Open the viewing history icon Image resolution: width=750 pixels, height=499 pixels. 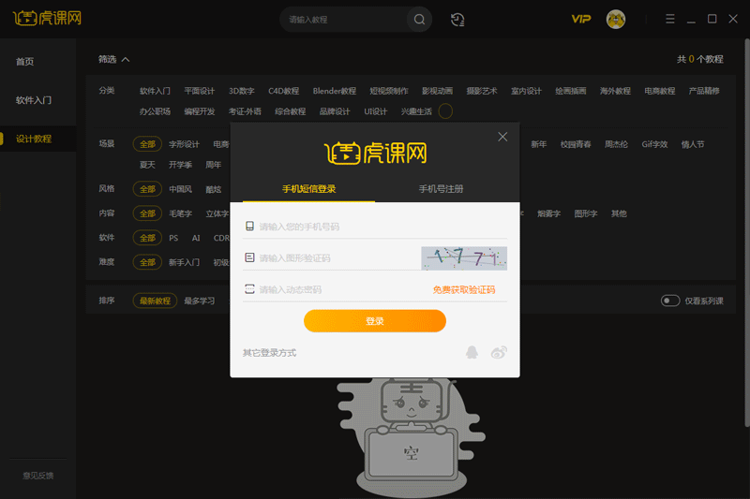pos(457,20)
